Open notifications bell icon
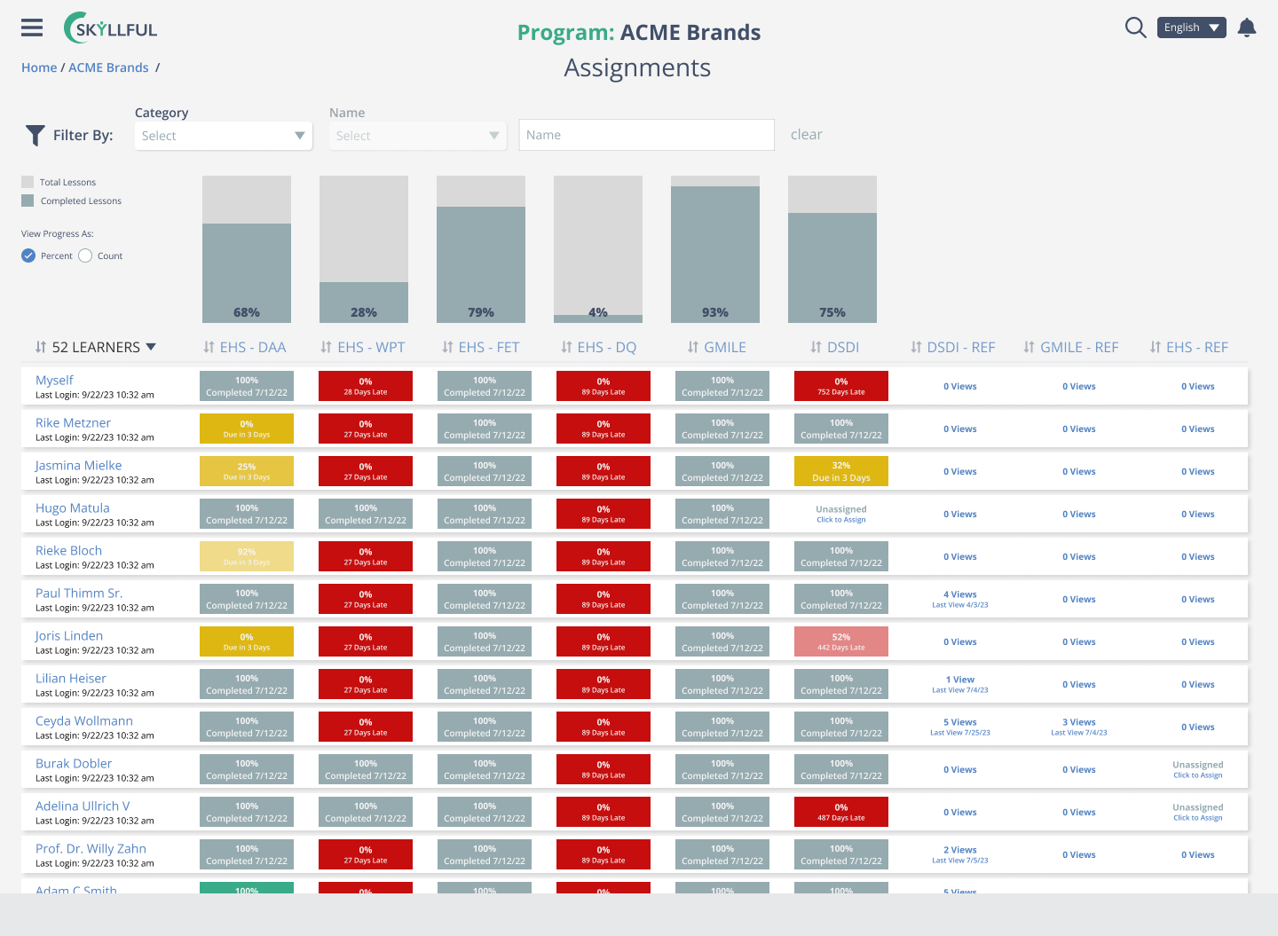1278x936 pixels. tap(1247, 28)
